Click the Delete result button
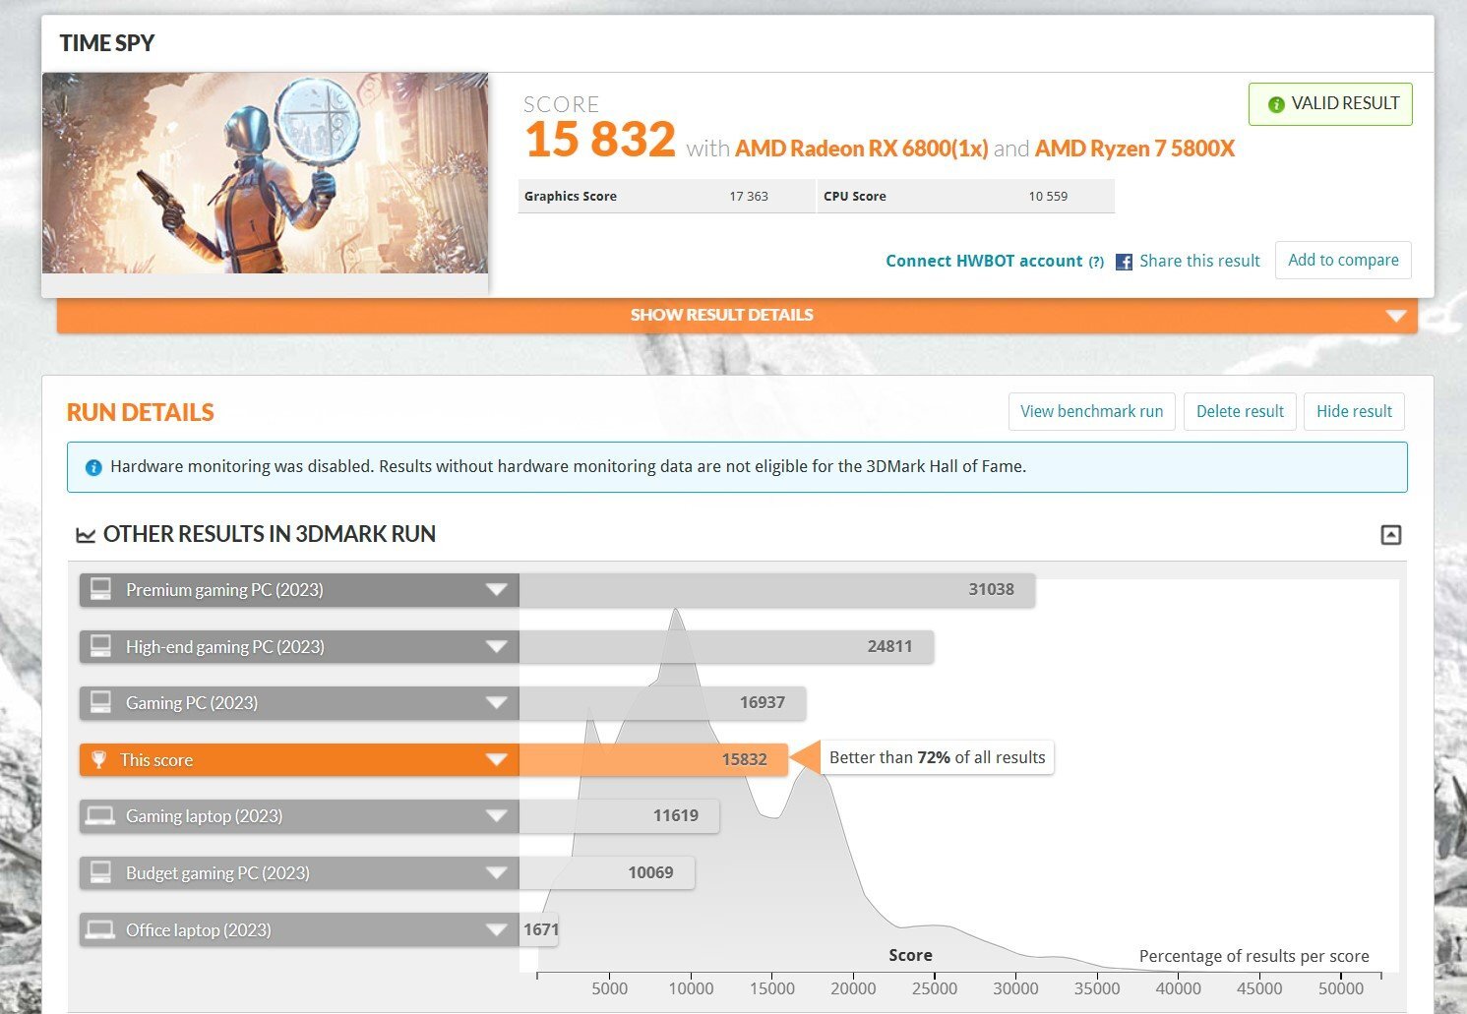1467x1014 pixels. pos(1240,411)
